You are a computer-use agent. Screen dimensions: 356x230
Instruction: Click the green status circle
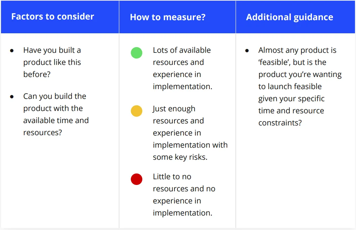[x=136, y=53]
